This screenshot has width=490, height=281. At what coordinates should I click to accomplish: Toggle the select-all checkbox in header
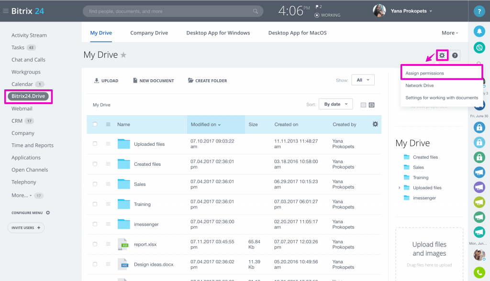95,124
